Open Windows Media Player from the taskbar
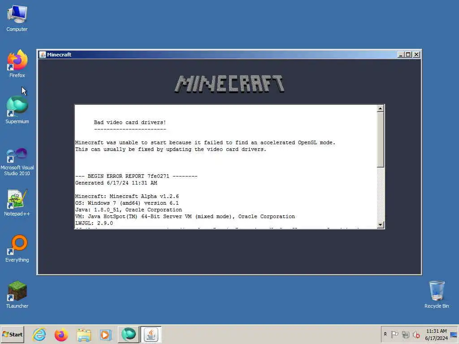Image resolution: width=459 pixels, height=344 pixels. [105, 334]
